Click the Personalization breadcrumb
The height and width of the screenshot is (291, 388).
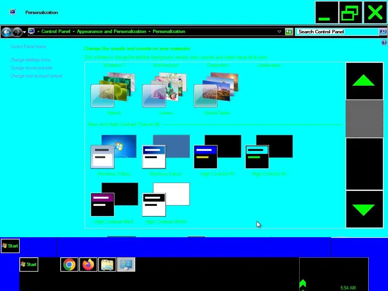point(169,31)
